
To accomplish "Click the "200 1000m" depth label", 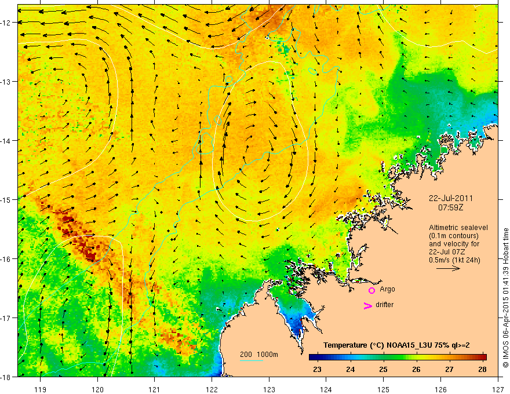I will [259, 355].
